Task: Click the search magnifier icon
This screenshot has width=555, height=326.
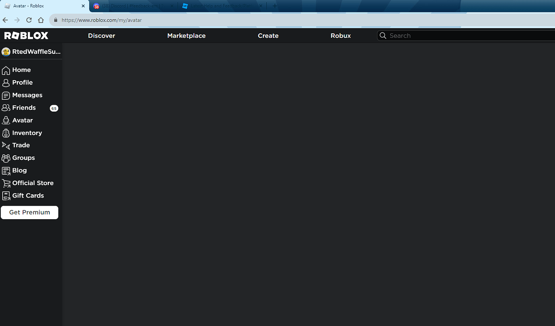Action: coord(382,35)
